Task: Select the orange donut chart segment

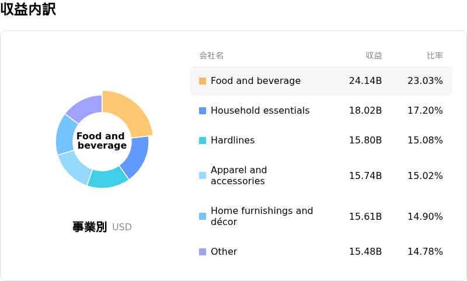Action: (x=131, y=111)
